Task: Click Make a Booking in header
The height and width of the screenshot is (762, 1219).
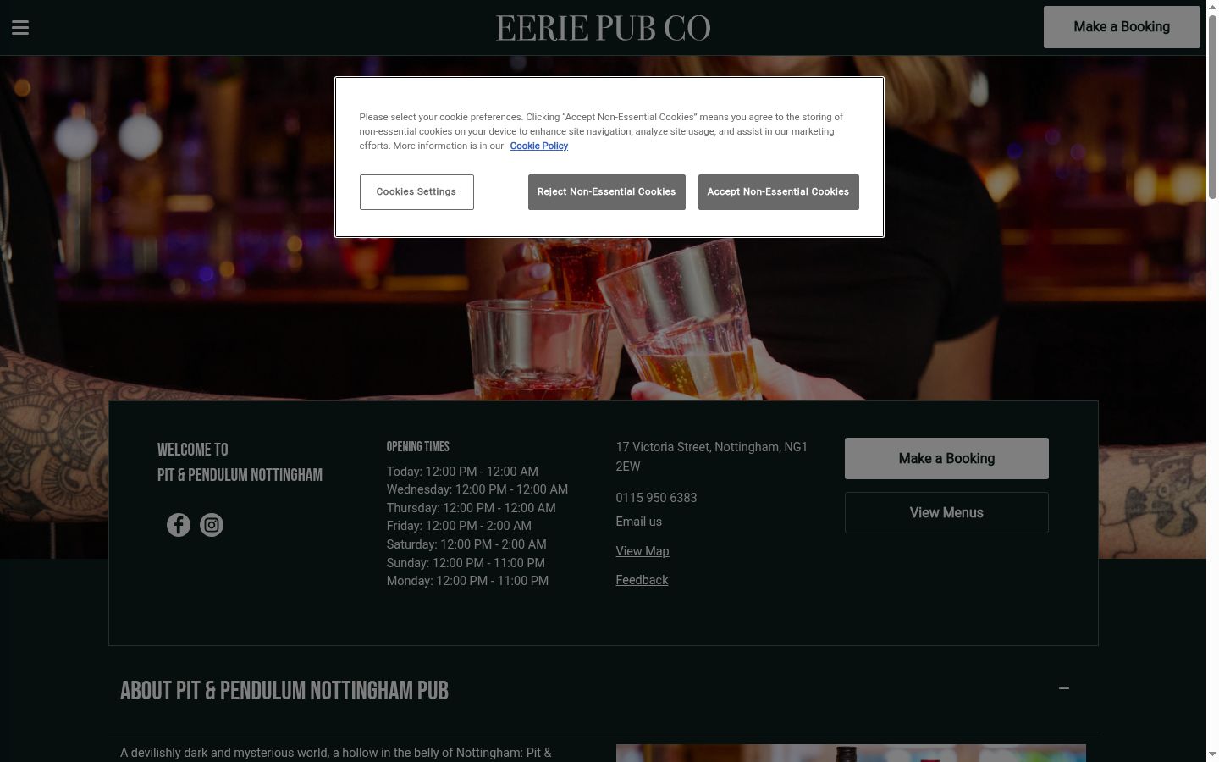Action: coord(1122,27)
